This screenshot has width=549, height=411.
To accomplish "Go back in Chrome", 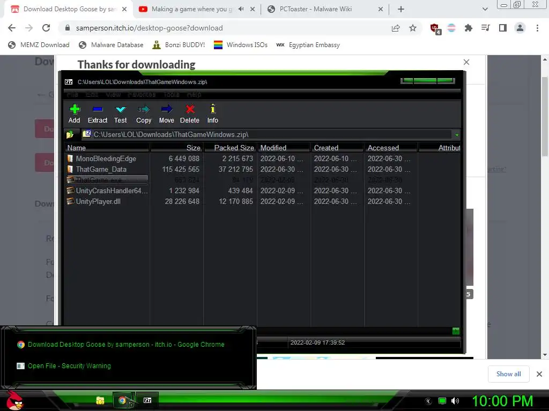I will (x=12, y=28).
